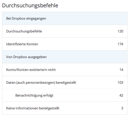Click the word Dropbox in eingegangen header

pyautogui.click(x=19, y=19)
